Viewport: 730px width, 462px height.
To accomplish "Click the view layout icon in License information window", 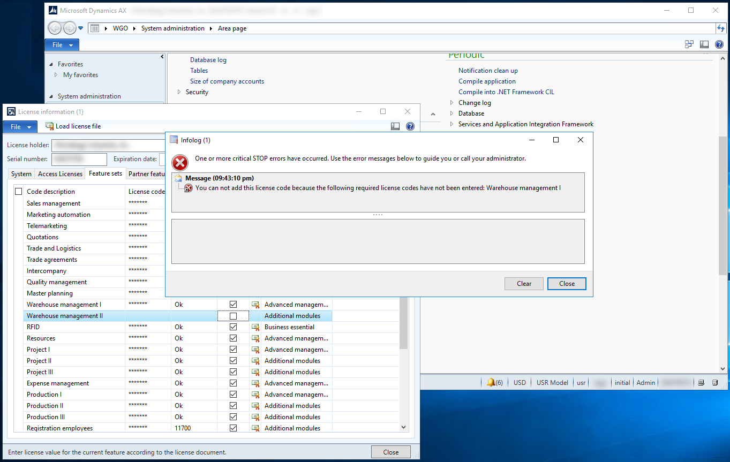I will tap(395, 126).
